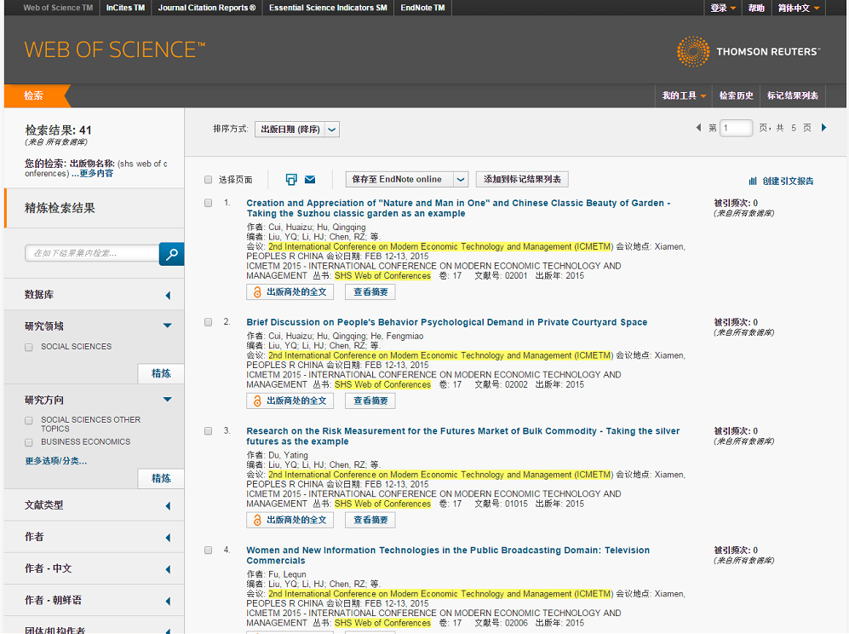Click 精炼 button under 研究领域
This screenshot has height=634, width=849.
[161, 373]
